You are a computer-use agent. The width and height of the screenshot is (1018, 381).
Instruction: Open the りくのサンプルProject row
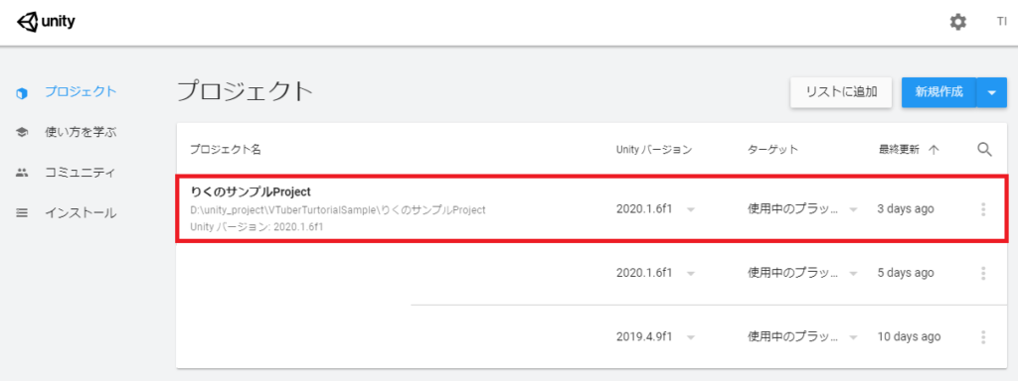[591, 208]
